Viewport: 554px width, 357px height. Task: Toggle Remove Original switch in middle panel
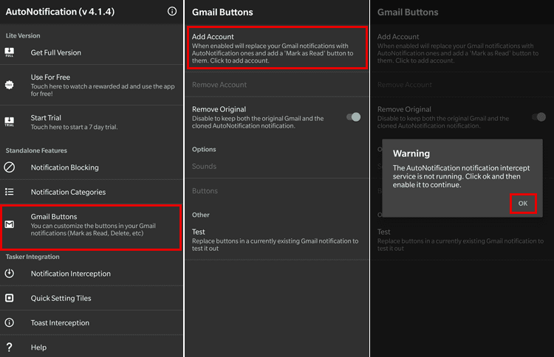353,117
